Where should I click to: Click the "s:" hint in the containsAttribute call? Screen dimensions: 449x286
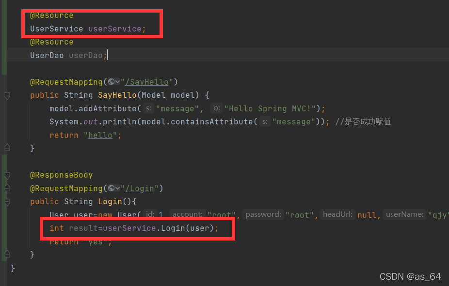click(x=265, y=122)
